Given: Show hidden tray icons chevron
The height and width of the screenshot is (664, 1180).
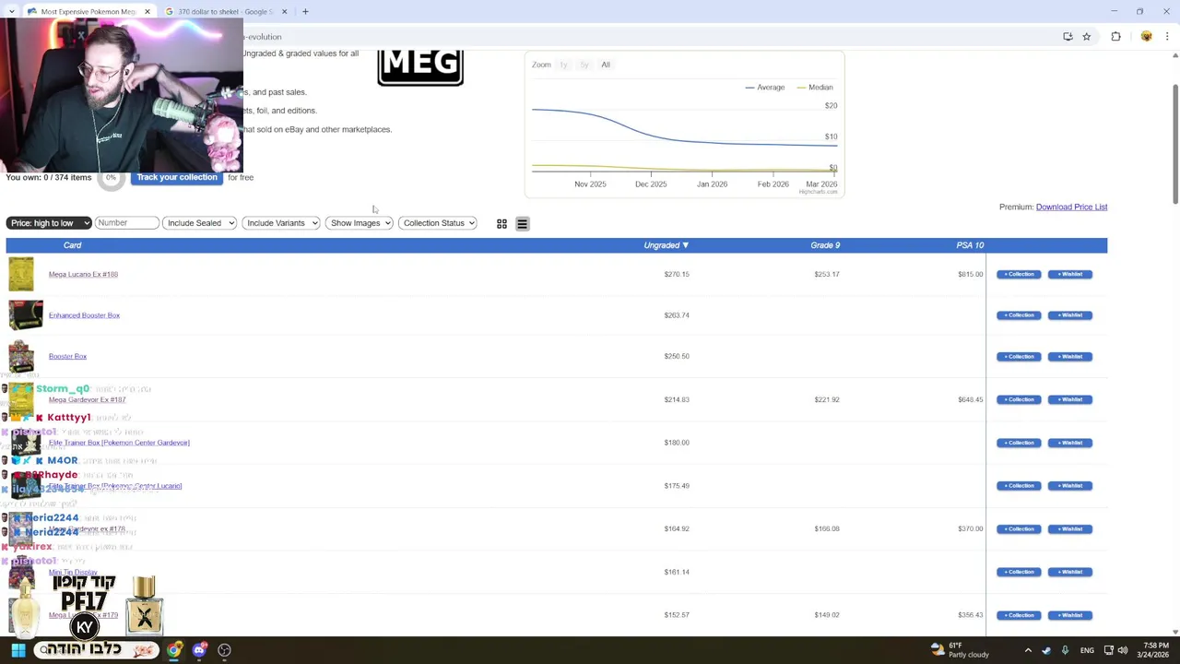Looking at the screenshot, I should 1028,650.
